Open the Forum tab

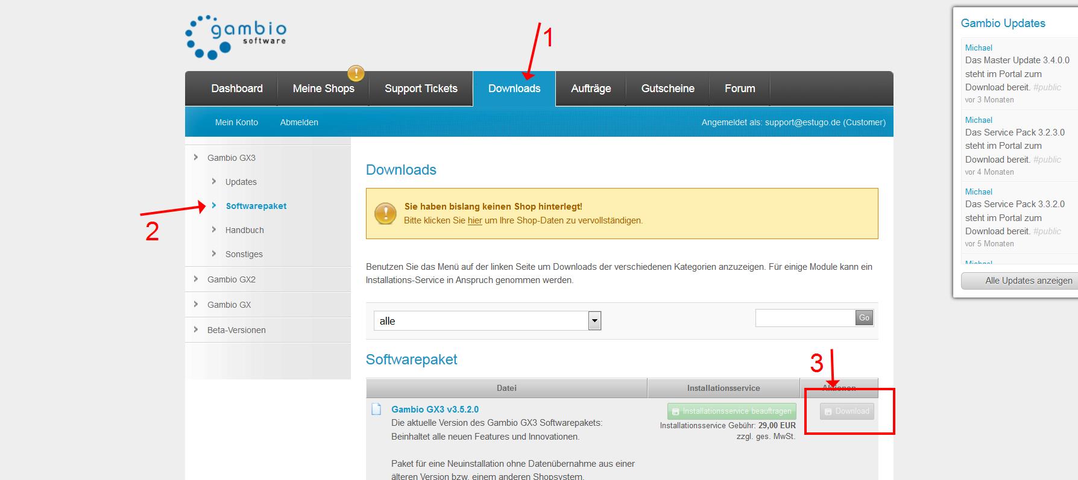(740, 89)
